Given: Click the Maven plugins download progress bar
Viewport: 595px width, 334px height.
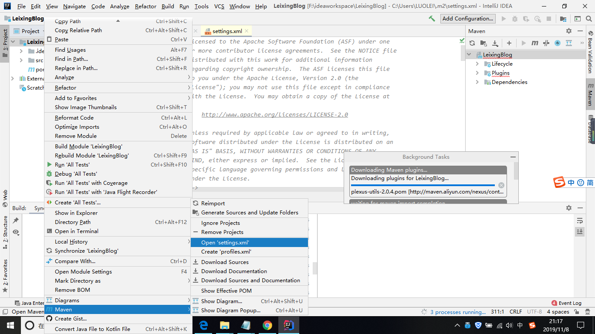Looking at the screenshot, I should tap(423, 185).
